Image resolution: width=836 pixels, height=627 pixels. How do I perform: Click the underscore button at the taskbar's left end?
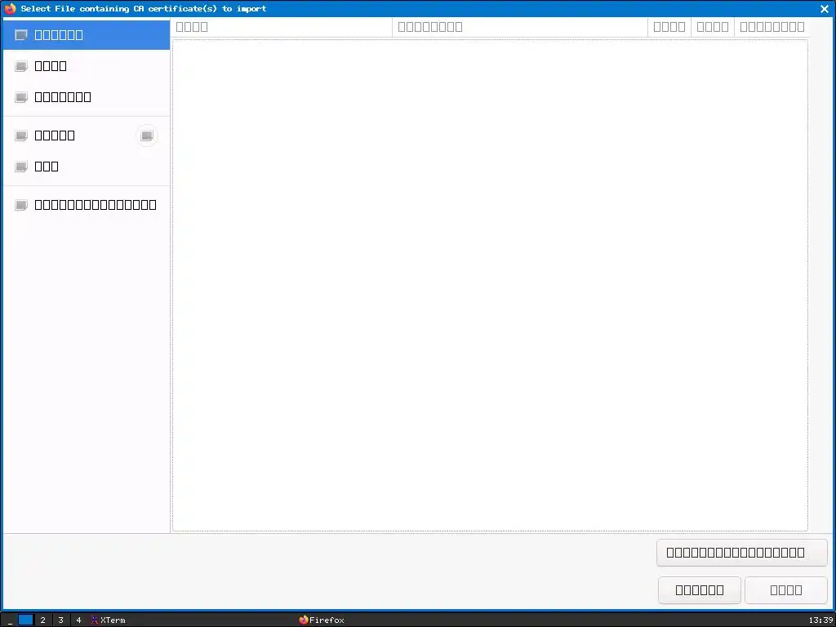(x=10, y=620)
